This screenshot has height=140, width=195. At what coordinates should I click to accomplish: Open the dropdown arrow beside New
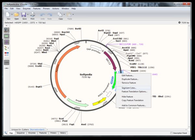[12, 15]
